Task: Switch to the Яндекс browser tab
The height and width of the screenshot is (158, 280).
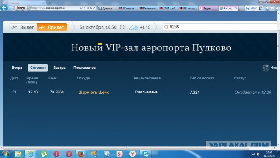Action: click(208, 8)
